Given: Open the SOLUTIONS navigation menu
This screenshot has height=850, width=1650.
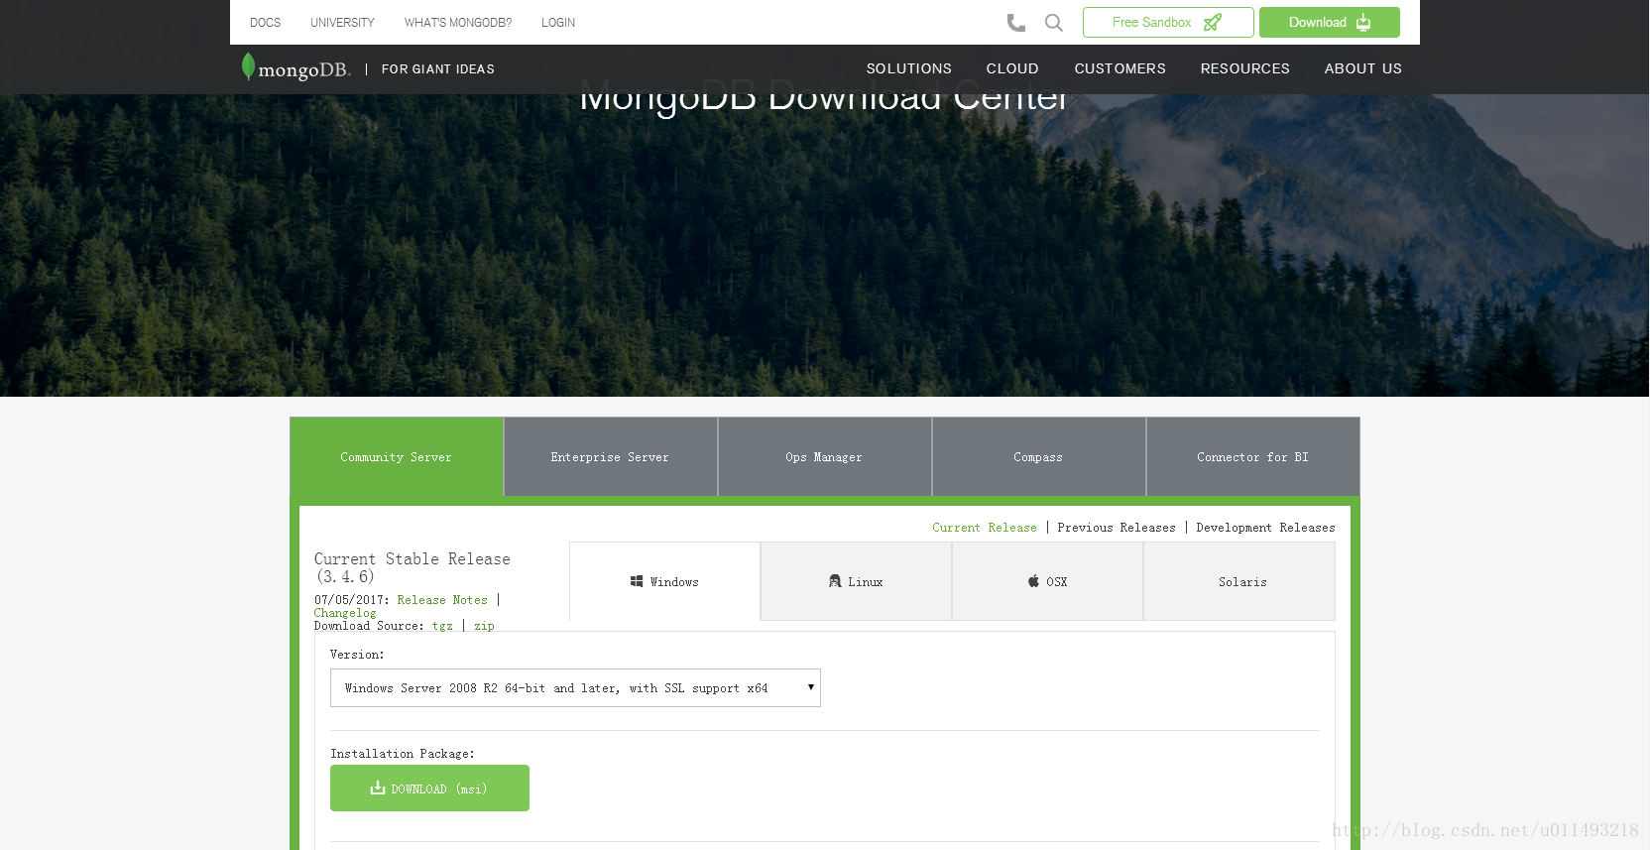Looking at the screenshot, I should pos(908,68).
